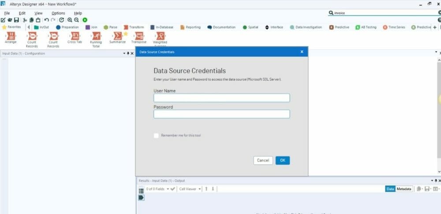Select the Weighted Average tool icon
This screenshot has width=441, height=214.
(160, 36)
